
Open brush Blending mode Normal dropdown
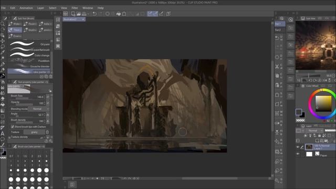coord(38,109)
